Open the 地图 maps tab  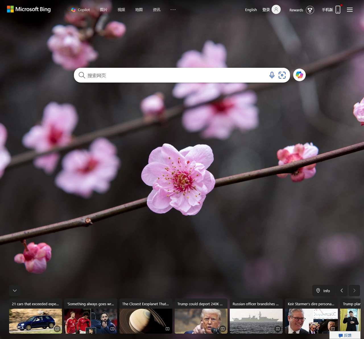(139, 10)
